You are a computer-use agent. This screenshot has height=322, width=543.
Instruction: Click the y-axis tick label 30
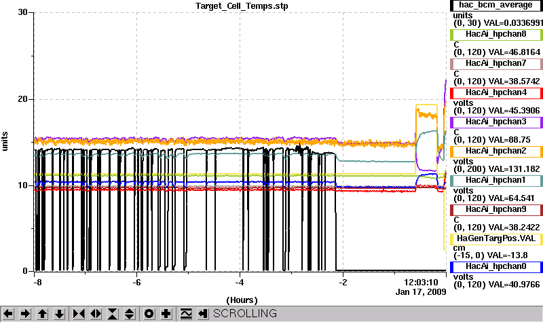(22, 12)
